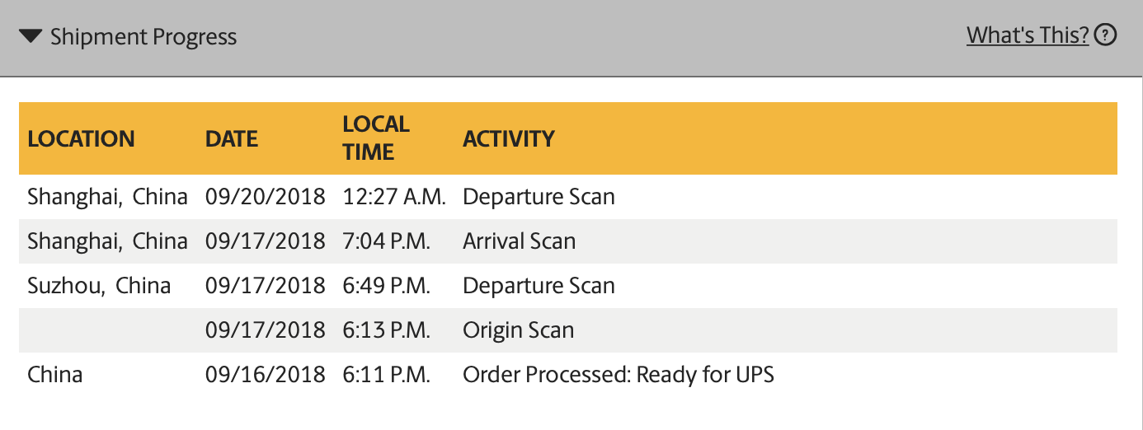Image resolution: width=1143 pixels, height=430 pixels.
Task: Click the ACTIVITY column header
Action: coord(509,138)
